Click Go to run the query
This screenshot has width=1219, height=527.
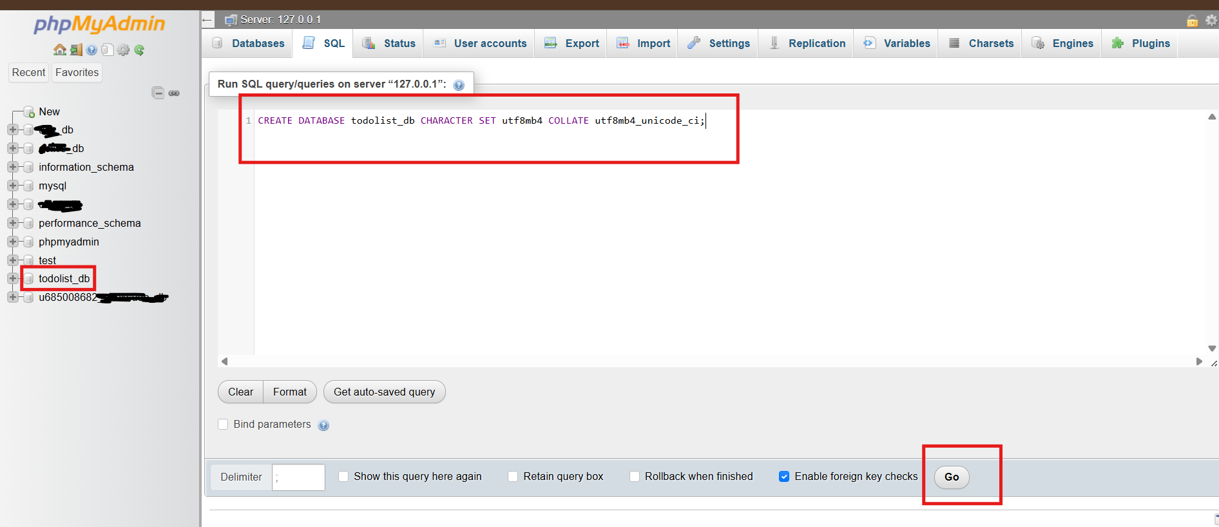coord(952,477)
